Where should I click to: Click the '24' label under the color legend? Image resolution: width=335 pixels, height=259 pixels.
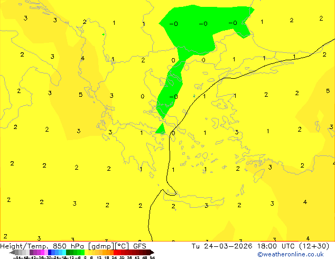[114, 257]
